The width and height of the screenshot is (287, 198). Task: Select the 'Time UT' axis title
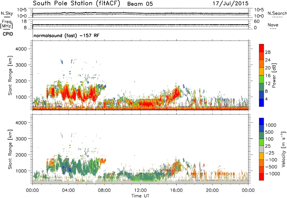[x=140, y=196]
